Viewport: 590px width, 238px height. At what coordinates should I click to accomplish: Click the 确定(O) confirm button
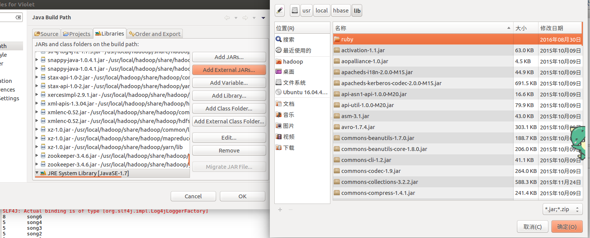point(567,226)
